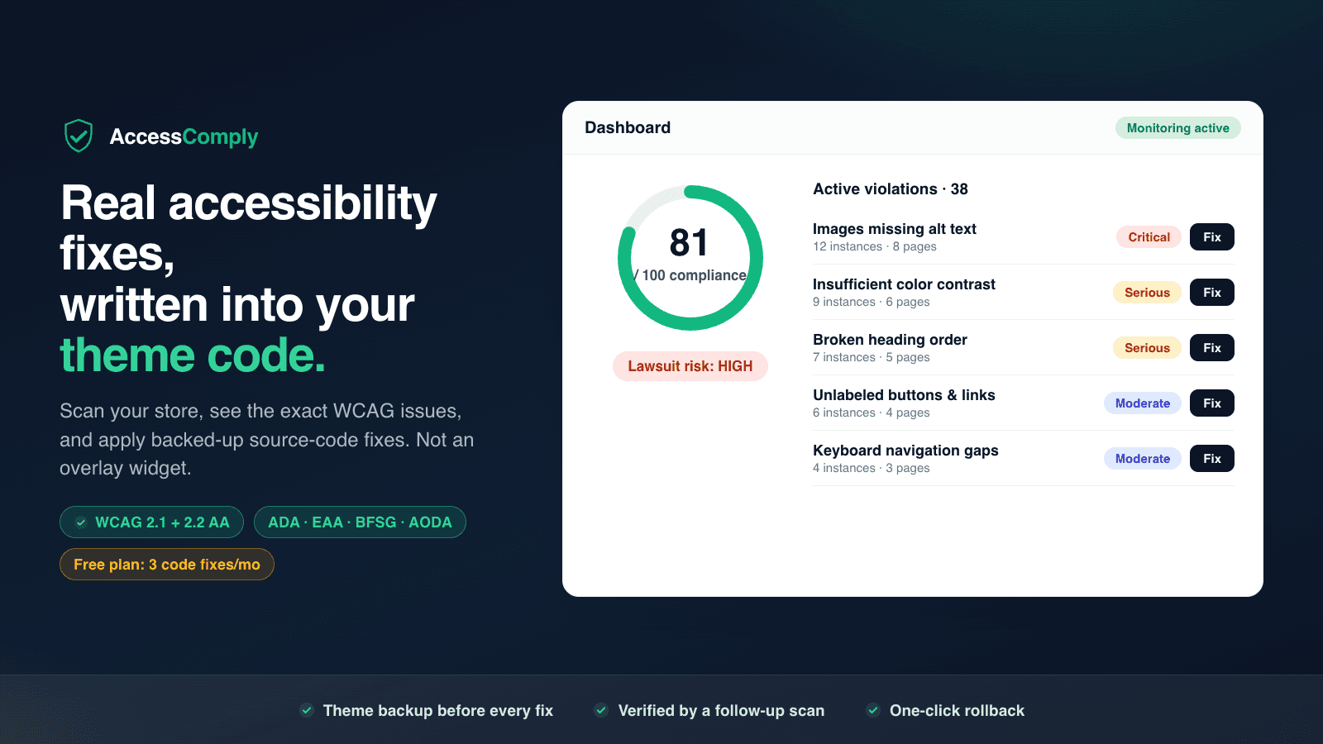
Task: Click the Keyboard navigation gaps row title
Action: [905, 451]
